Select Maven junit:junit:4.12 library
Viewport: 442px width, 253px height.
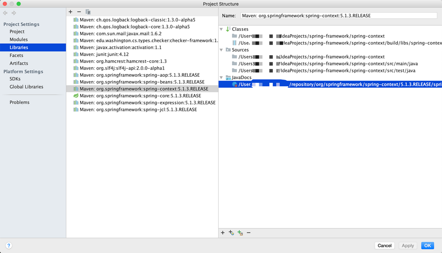point(143,54)
